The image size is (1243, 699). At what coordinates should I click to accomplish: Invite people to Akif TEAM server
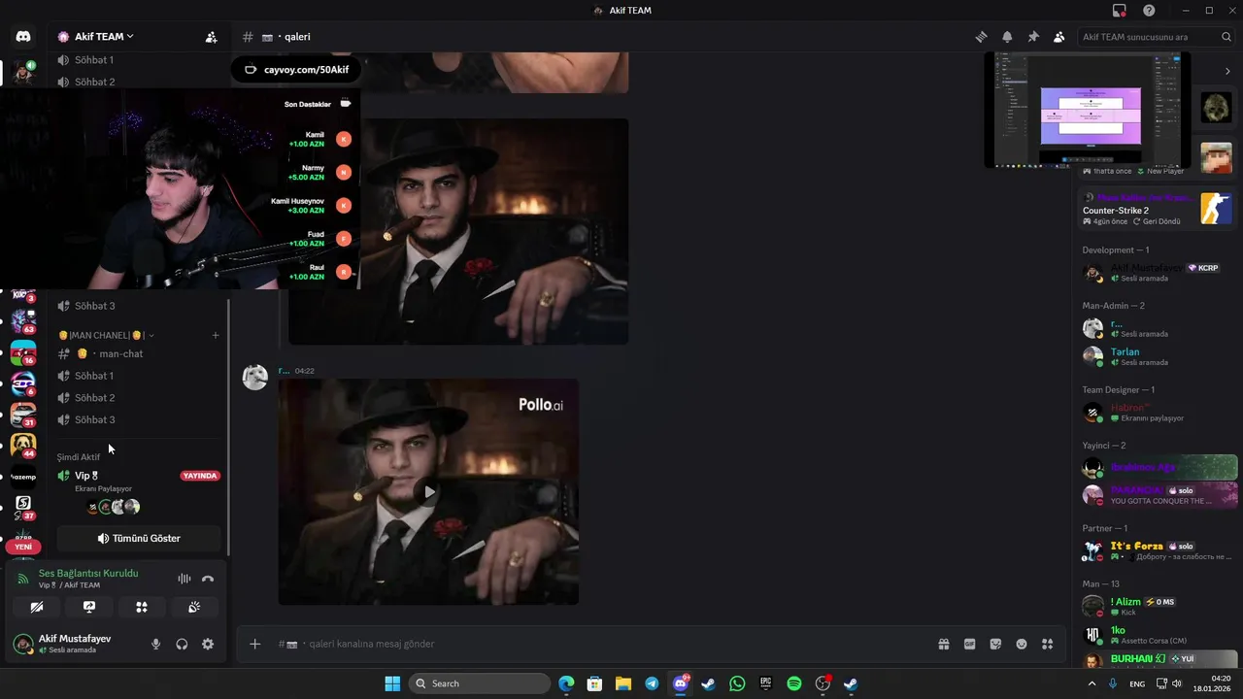pyautogui.click(x=211, y=37)
